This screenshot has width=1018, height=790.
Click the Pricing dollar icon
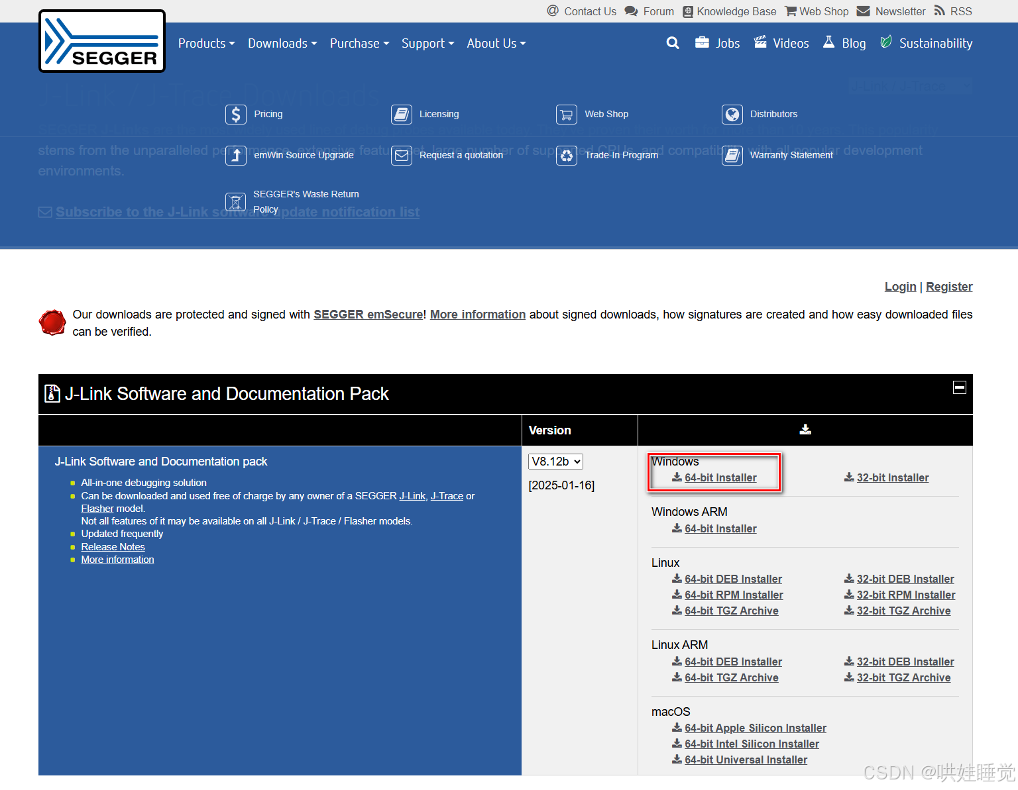[236, 115]
